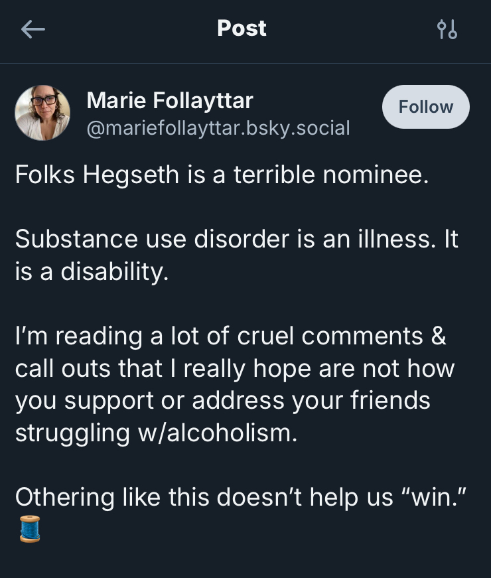Screen dimensions: 491x578
Task: Click the "It is a disability" text
Action: 92,271
